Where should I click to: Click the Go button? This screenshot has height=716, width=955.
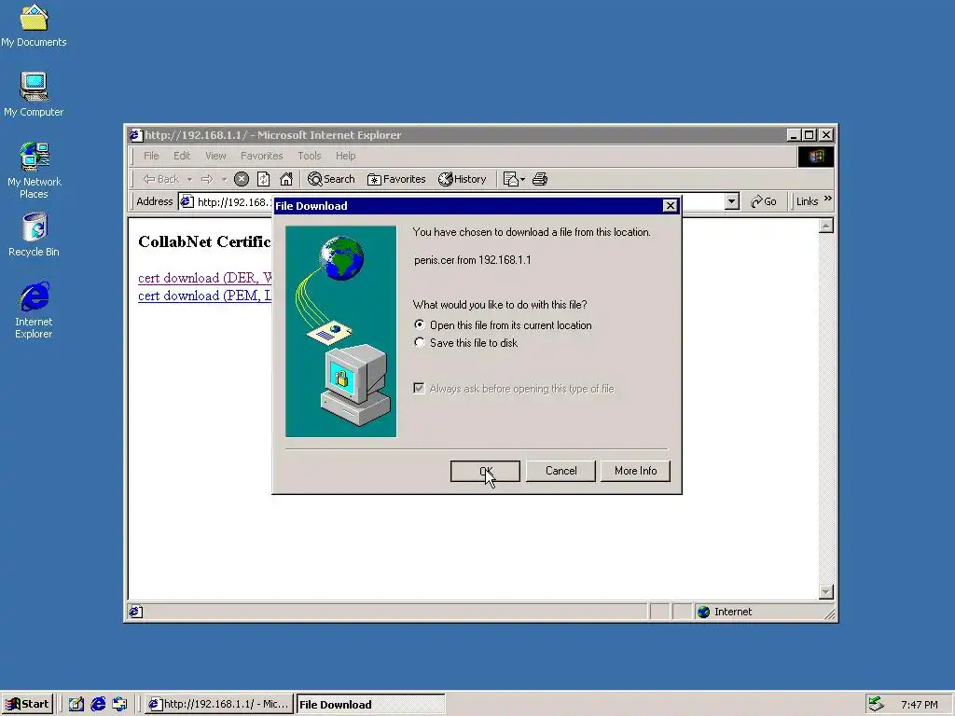[764, 201]
